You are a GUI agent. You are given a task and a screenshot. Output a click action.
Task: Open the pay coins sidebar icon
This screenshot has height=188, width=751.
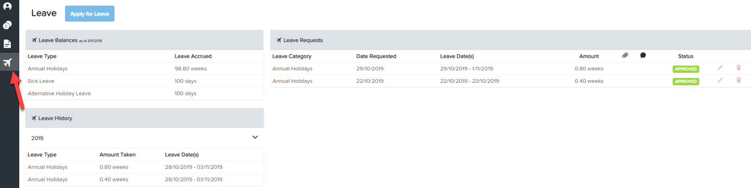(7, 25)
